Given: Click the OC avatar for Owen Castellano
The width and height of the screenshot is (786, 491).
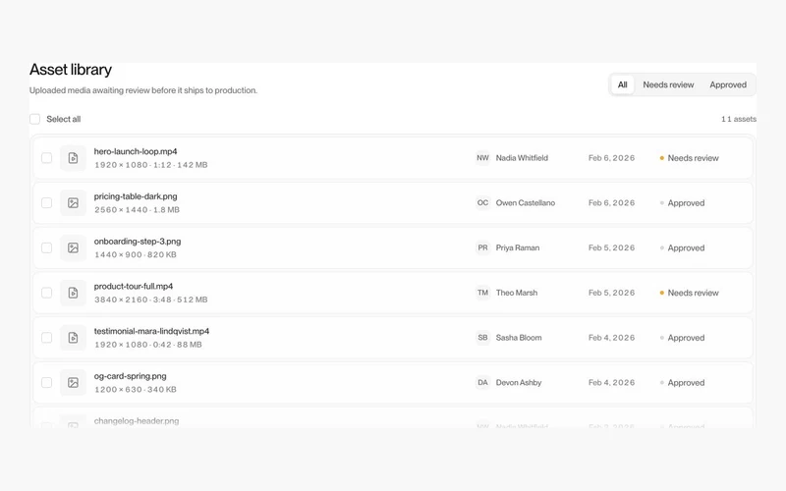Looking at the screenshot, I should (x=482, y=203).
